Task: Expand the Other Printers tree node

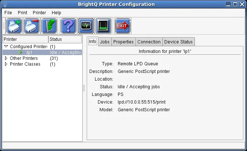Action: pos(6,58)
